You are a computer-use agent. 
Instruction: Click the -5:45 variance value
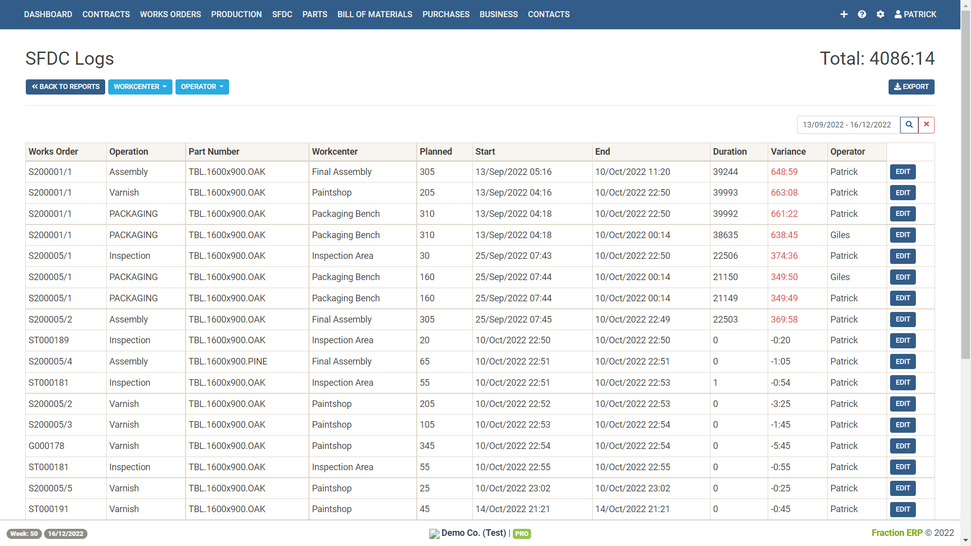tap(780, 446)
